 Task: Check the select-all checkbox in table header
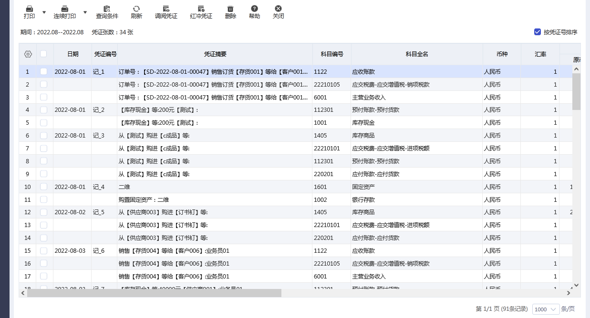(x=43, y=54)
